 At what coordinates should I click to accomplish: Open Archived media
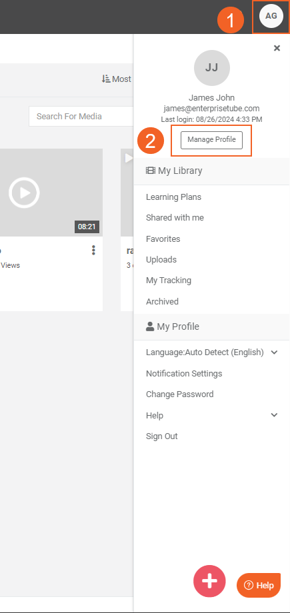pos(162,301)
